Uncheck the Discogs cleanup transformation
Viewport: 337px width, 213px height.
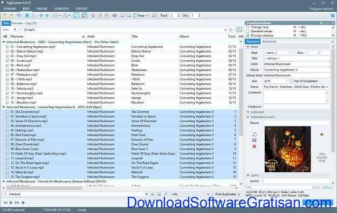pyautogui.click(x=248, y=35)
